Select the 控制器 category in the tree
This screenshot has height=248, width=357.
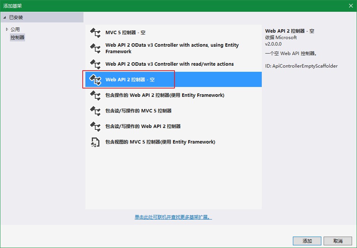(x=17, y=38)
